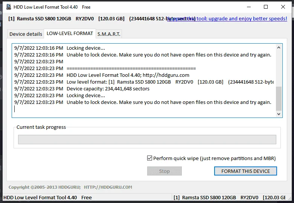Viewport: 294px width, 203px height.
Task: Click the current task progress bar
Action: click(147, 140)
